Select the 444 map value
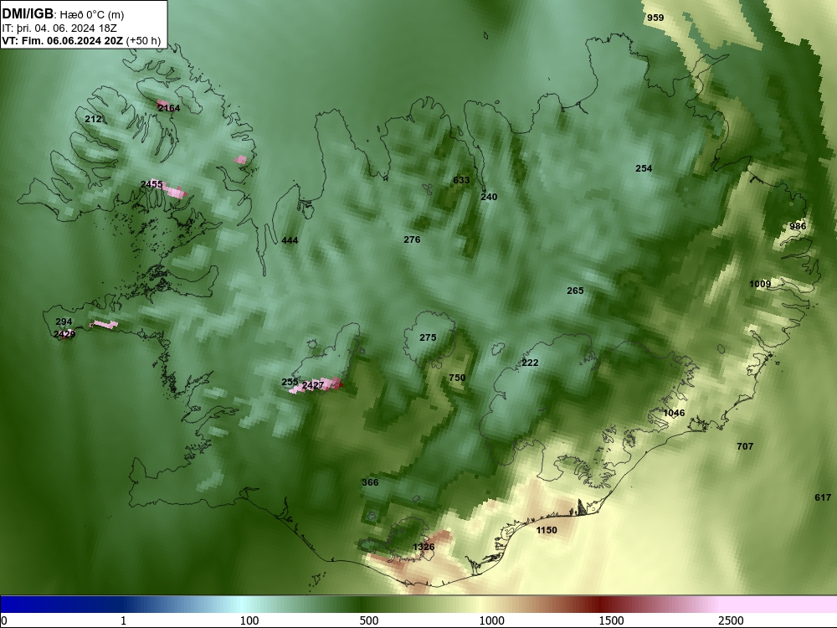The image size is (837, 628). [x=290, y=240]
